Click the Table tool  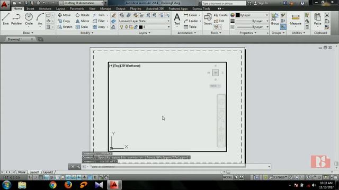[190, 27]
